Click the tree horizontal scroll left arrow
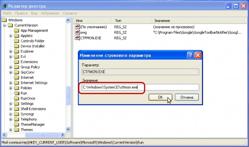 (x=4, y=135)
